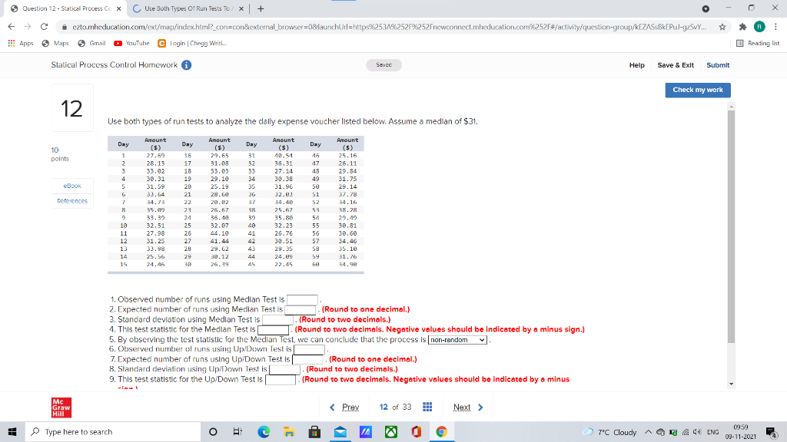Viewport: 787px width, 442px height.
Task: Open the McGraw Hill logo
Action: pos(60,407)
